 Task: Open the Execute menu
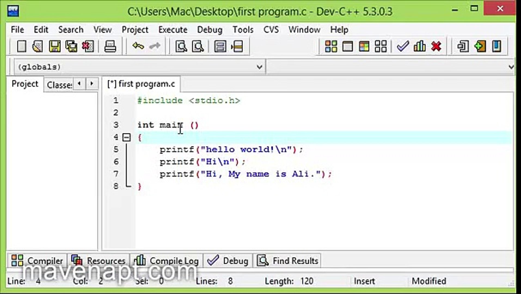tap(173, 29)
